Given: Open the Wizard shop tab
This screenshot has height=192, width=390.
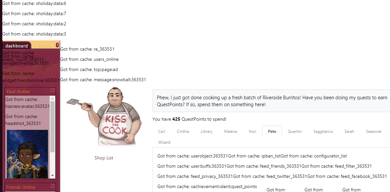Looking at the screenshot, I should tap(164, 142).
